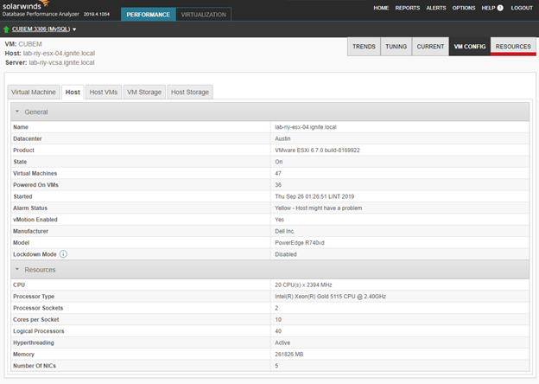Open the Resources tab
The height and width of the screenshot is (384, 539).
513,47
